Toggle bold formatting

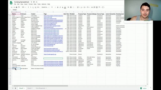click(58, 7)
